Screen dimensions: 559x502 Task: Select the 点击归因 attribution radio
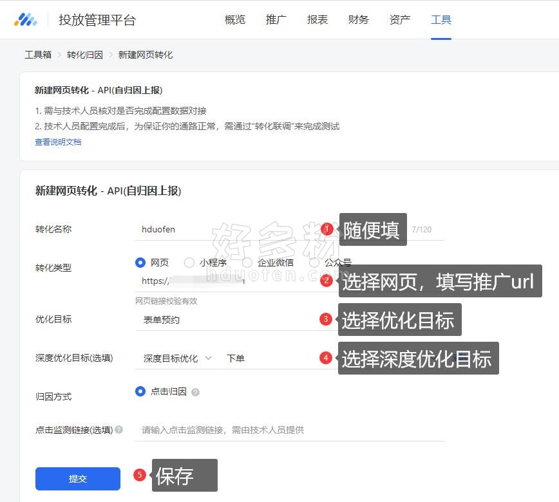click(140, 391)
